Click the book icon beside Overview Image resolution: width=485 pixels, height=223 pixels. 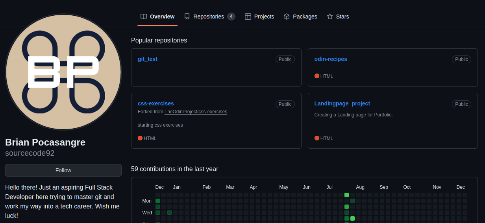144,17
